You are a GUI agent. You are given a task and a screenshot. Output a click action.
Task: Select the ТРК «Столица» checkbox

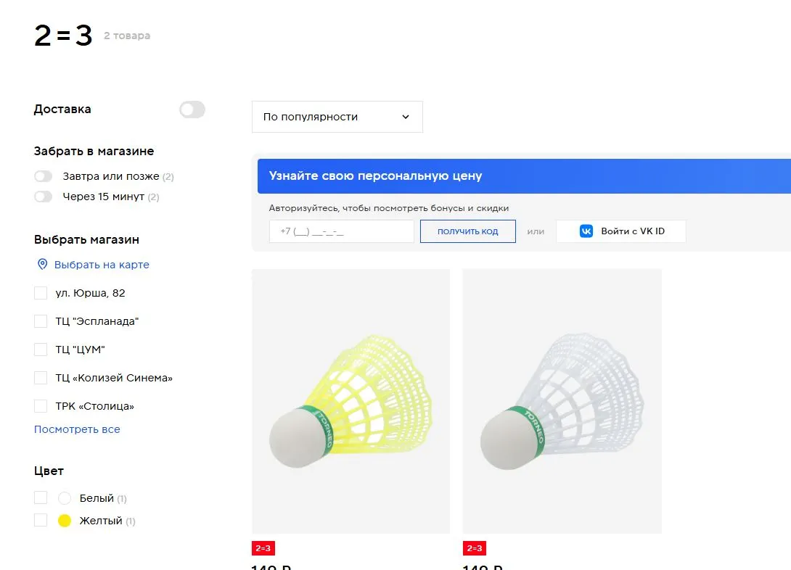(x=41, y=405)
